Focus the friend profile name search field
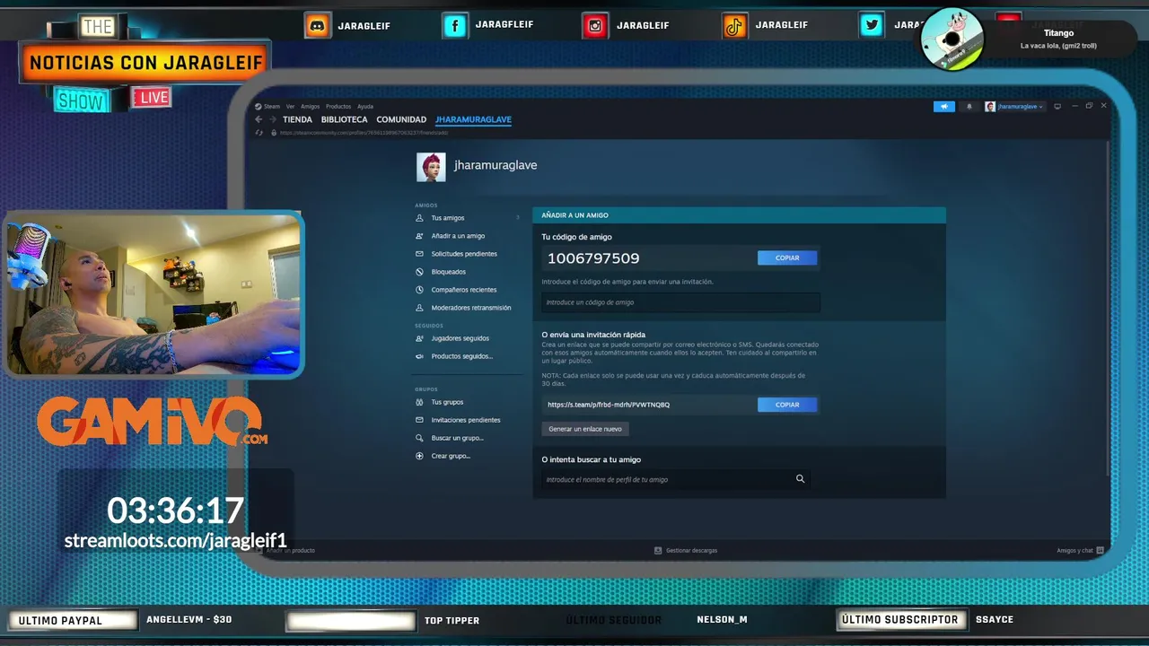This screenshot has height=646, width=1149. (666, 479)
